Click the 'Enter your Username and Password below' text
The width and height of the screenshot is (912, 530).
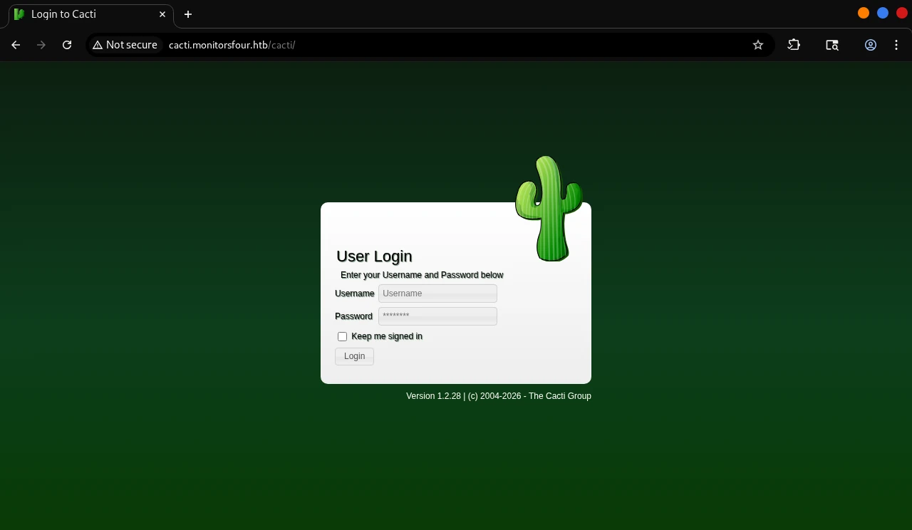point(422,275)
